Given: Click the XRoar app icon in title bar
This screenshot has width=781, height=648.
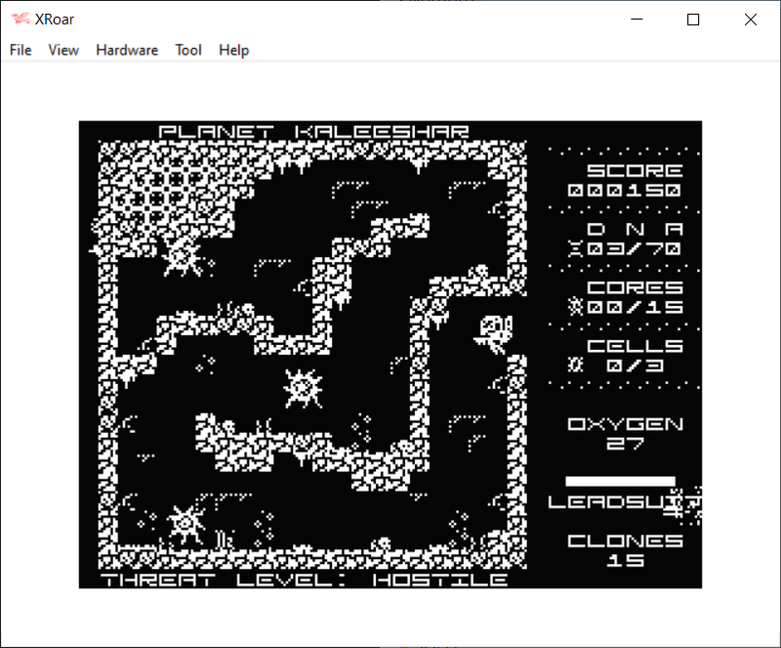Looking at the screenshot, I should point(21,19).
